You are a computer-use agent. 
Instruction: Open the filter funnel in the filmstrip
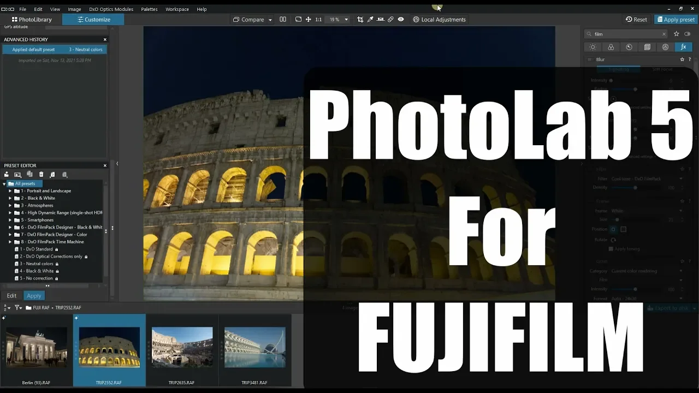pos(18,308)
